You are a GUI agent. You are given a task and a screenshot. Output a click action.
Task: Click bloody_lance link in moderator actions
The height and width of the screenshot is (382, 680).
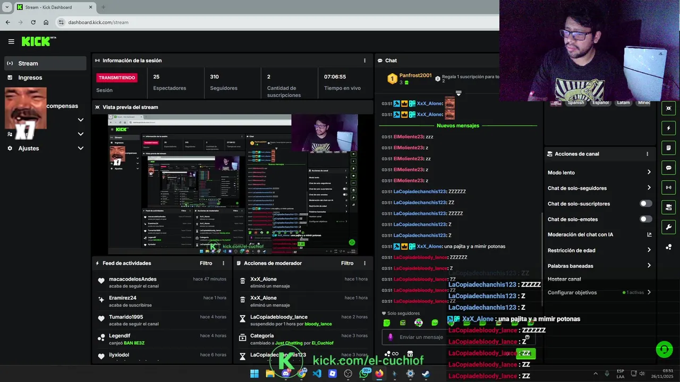point(318,324)
